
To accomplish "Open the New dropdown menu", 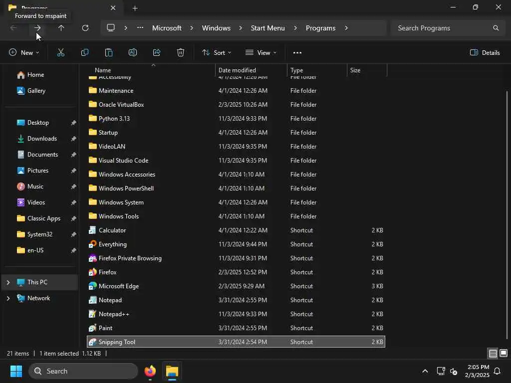I will [x=24, y=52].
